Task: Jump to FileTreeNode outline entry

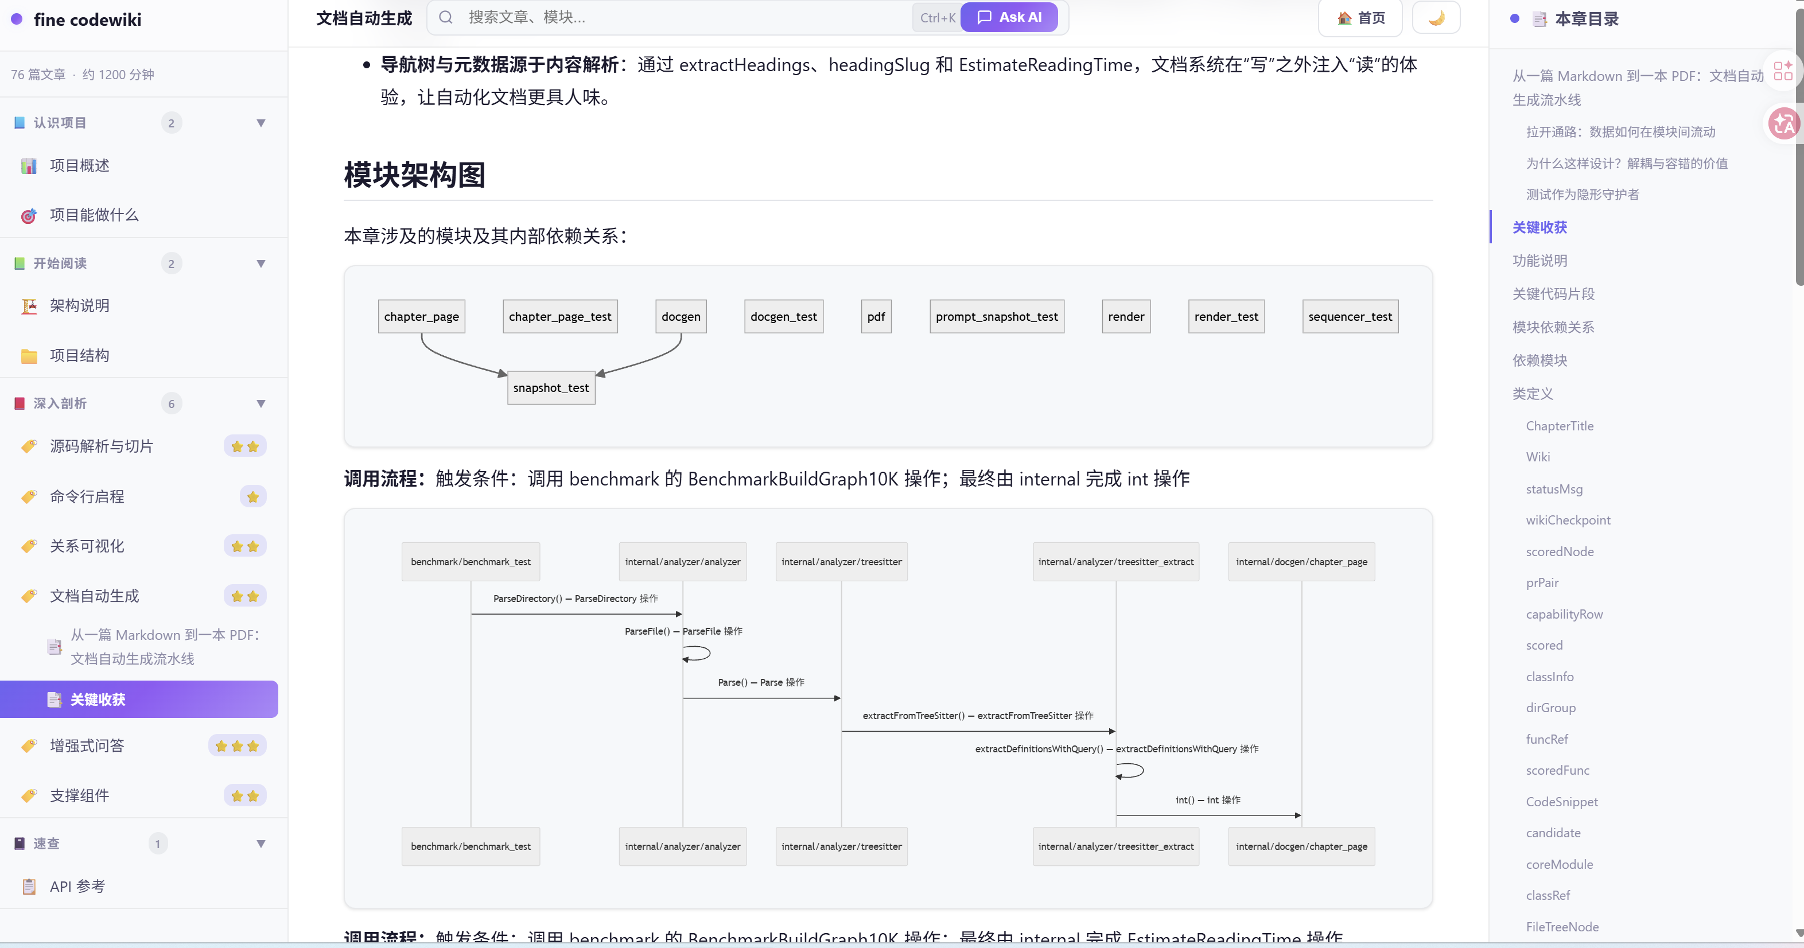Action: [1562, 927]
